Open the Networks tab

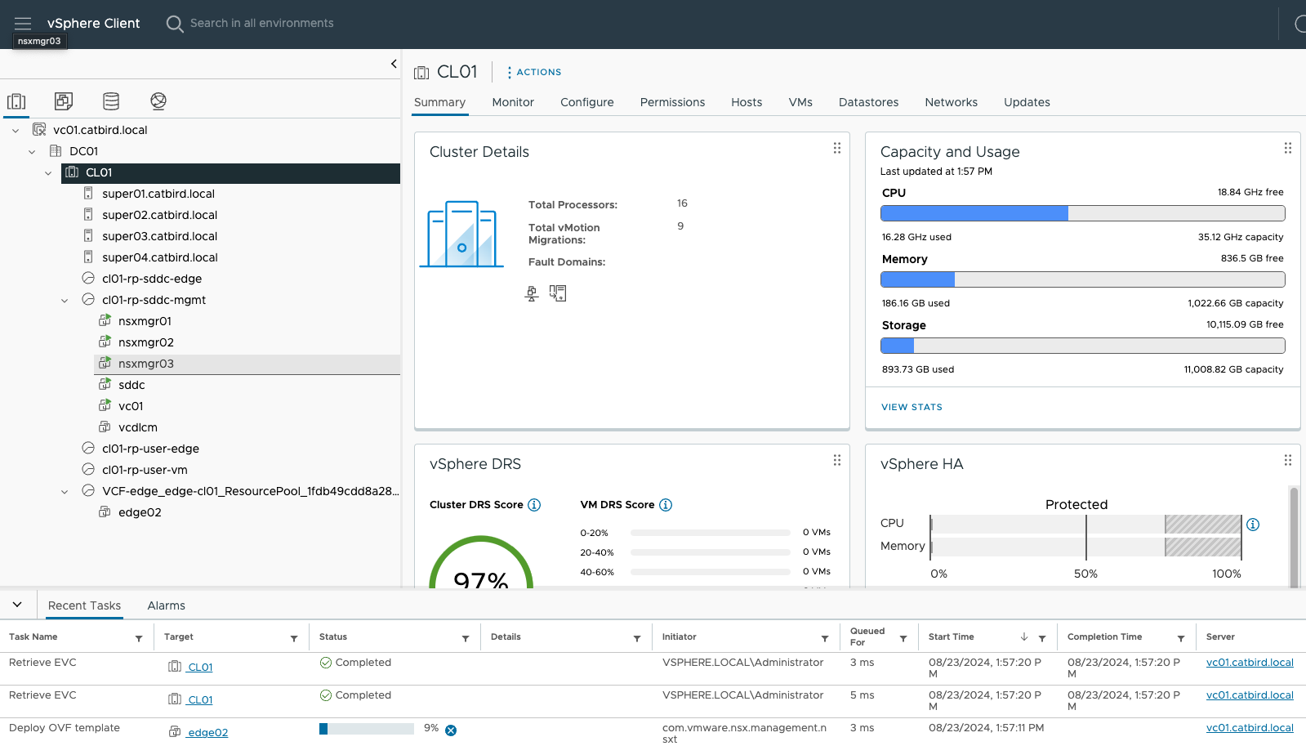[x=951, y=102]
